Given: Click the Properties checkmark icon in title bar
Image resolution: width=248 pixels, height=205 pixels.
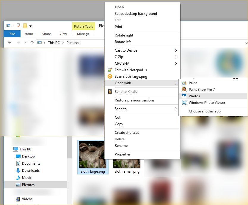Looking at the screenshot, I should click(x=18, y=26).
